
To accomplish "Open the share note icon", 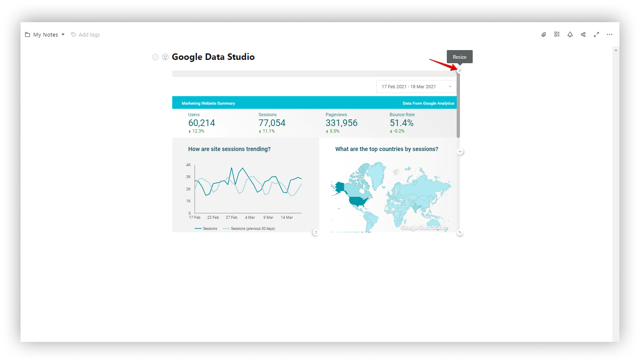I will click(x=583, y=34).
